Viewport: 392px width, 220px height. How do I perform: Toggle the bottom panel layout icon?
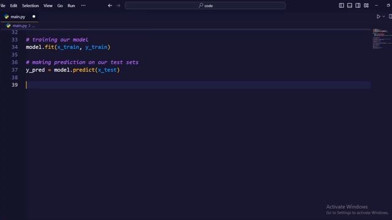350,5
